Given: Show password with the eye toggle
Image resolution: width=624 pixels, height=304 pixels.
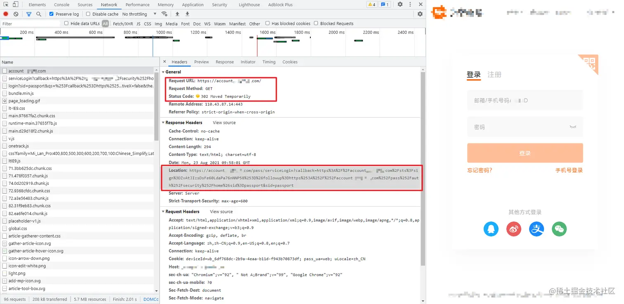Looking at the screenshot, I should [572, 127].
